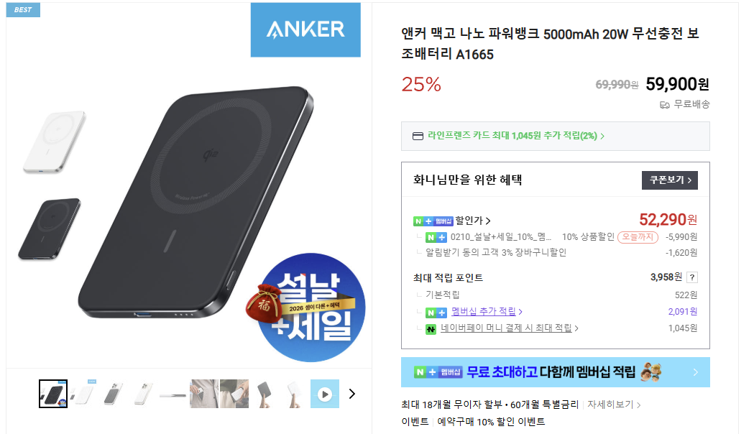Expand the 멤버십 할인가 details chevron
Screen dimensions: 754x434
[x=488, y=221]
